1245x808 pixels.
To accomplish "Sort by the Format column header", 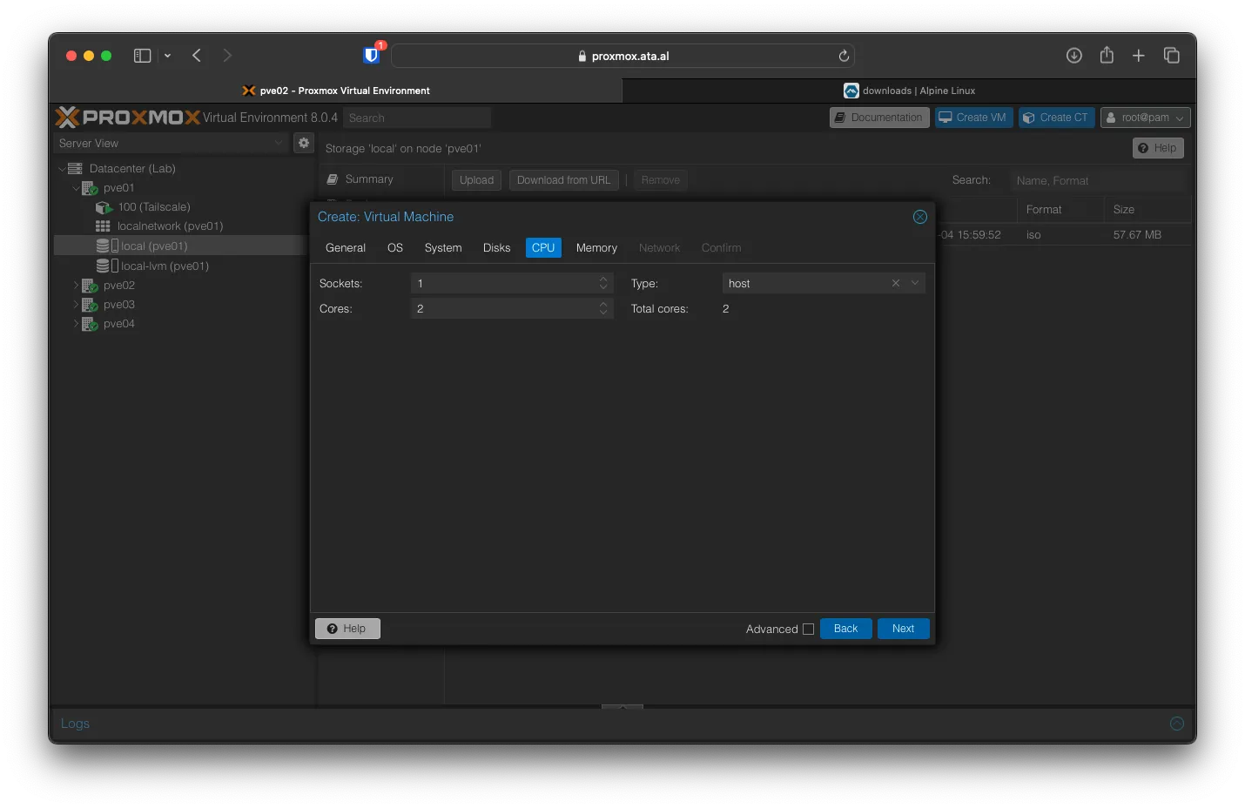I will (x=1060, y=210).
